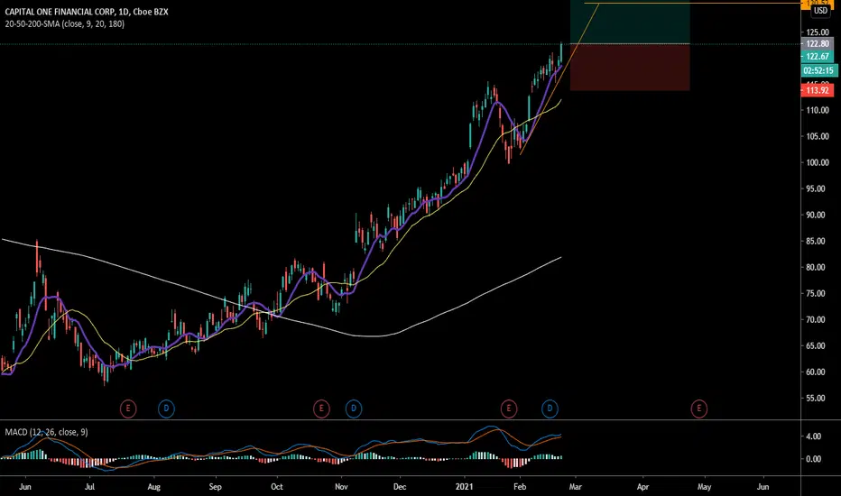This screenshot has width=841, height=496.
Task: Click the Feb label on time axis
Action: point(520,487)
